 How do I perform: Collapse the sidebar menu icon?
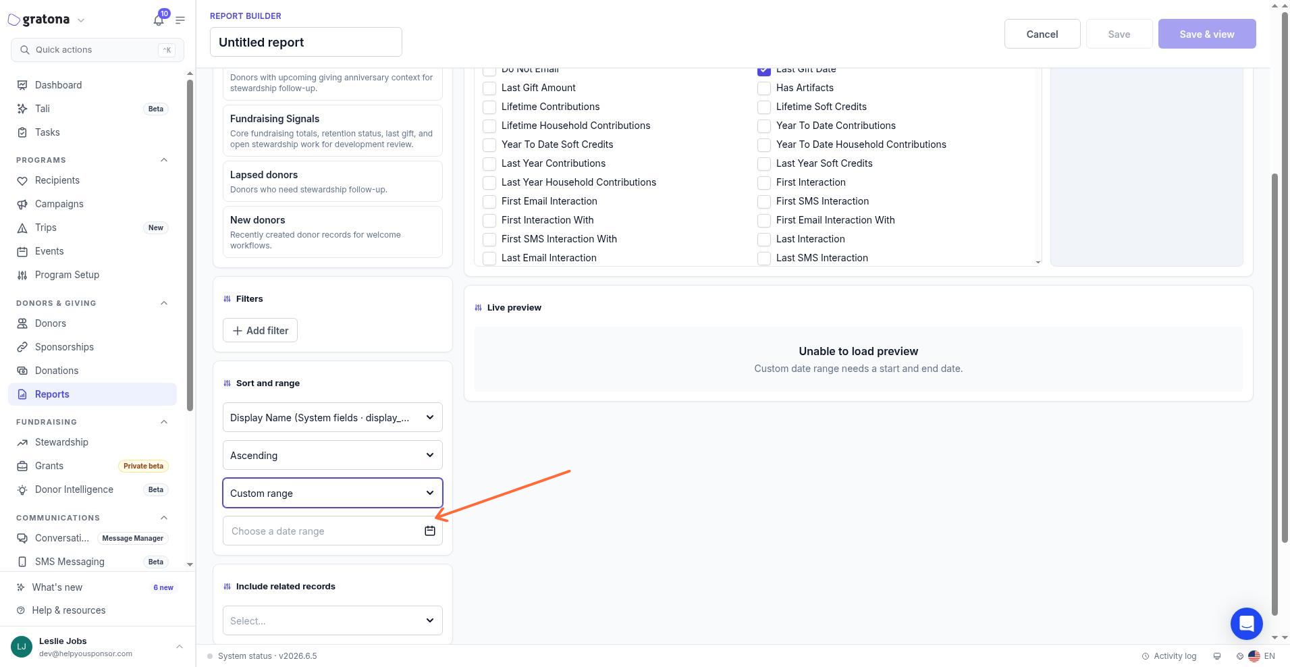pyautogui.click(x=180, y=20)
